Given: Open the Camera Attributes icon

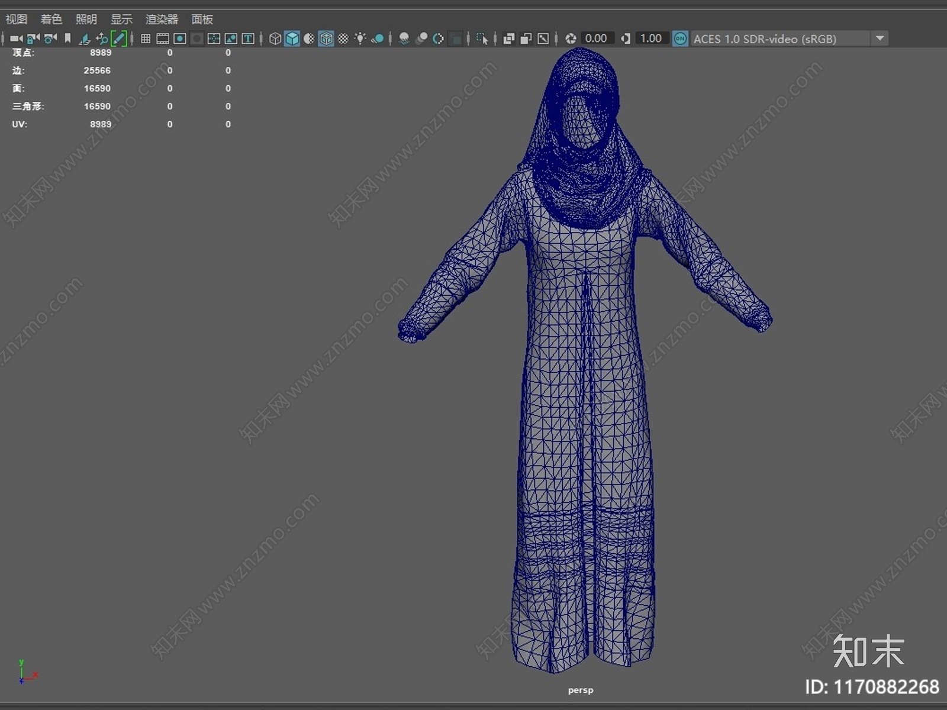Looking at the screenshot, I should pos(51,38).
